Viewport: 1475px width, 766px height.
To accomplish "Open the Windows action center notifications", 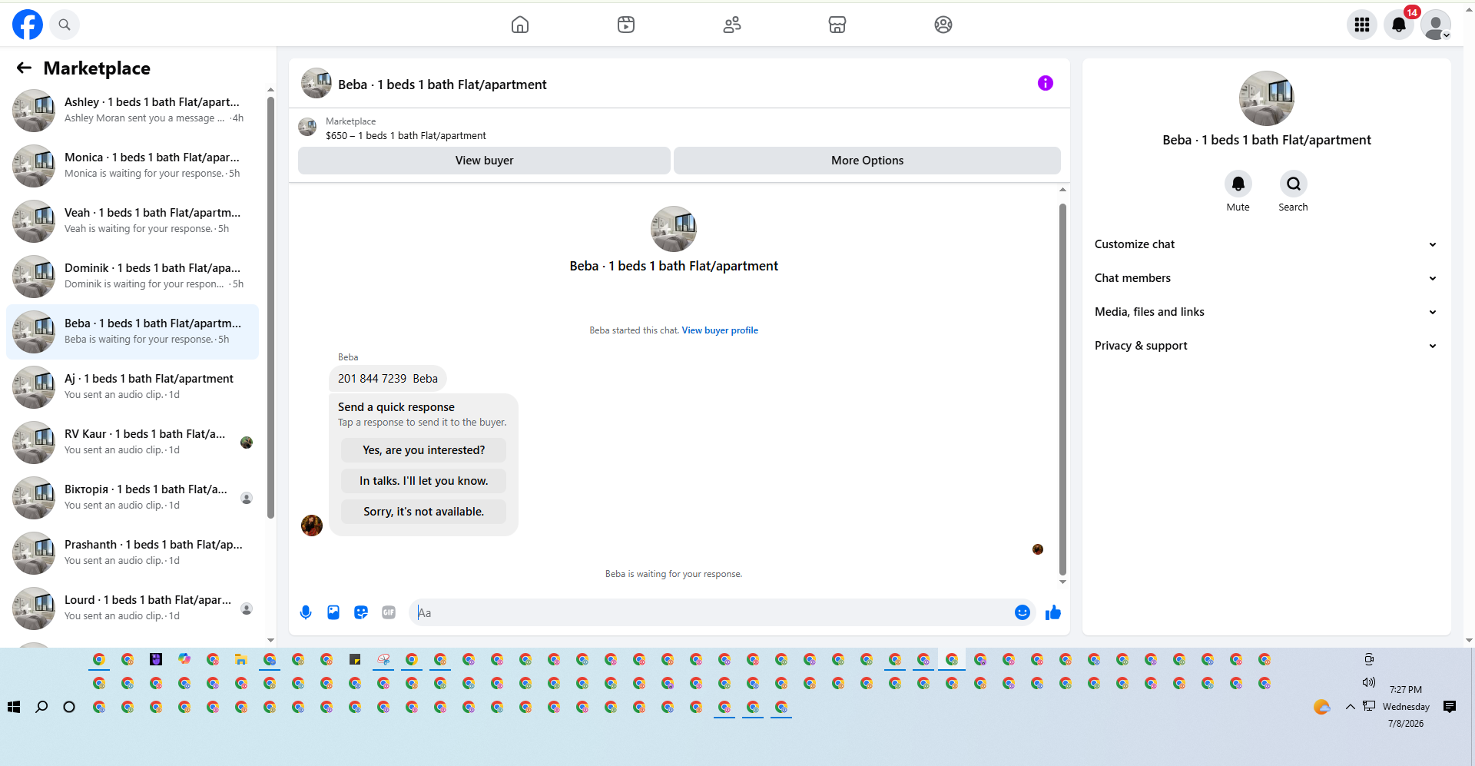I will 1450,707.
